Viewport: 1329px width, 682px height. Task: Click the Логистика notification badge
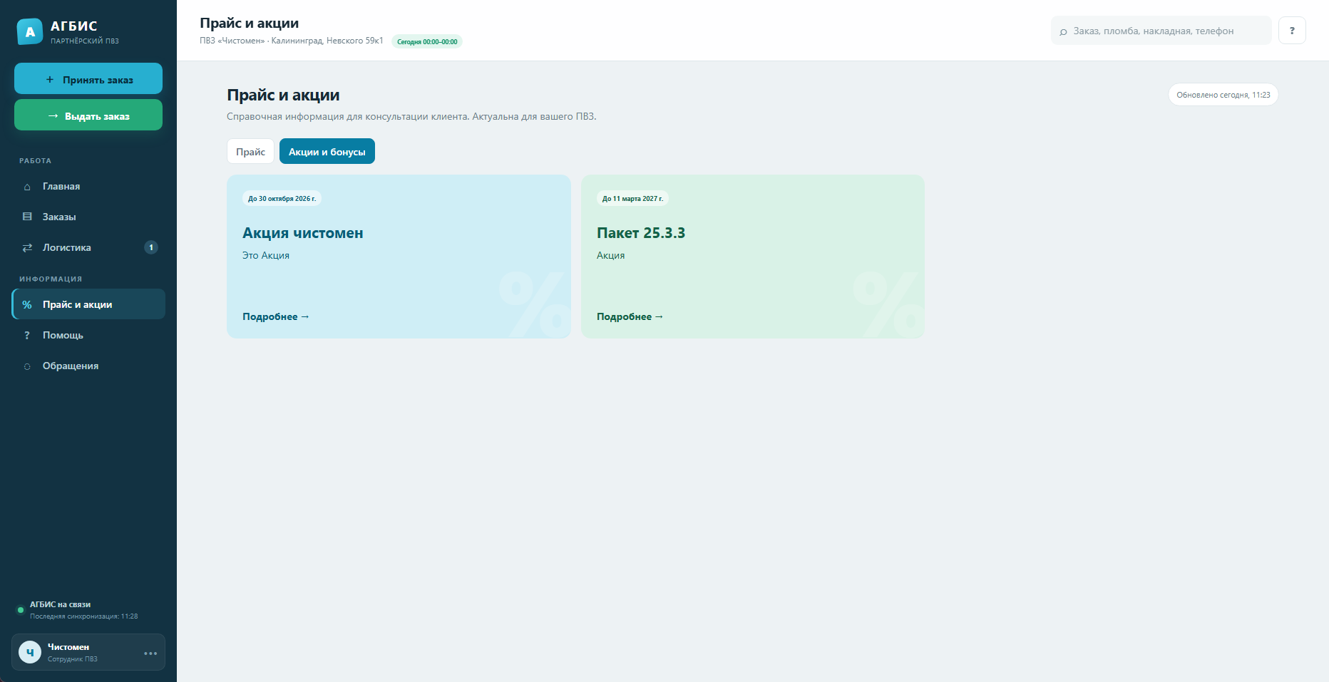151,247
